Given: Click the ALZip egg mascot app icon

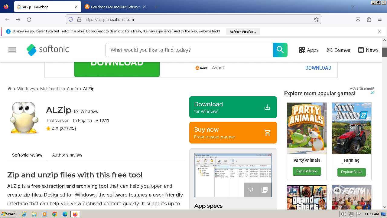Looking at the screenshot, I should click(24, 117).
